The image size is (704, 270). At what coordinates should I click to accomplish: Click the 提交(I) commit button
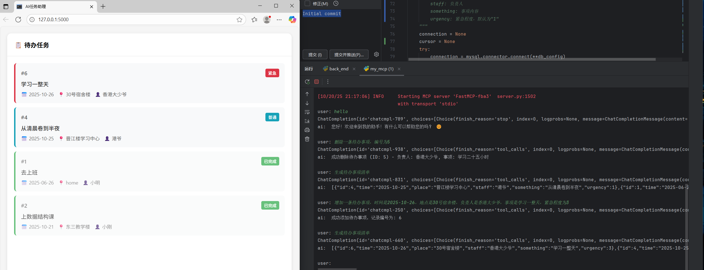coord(315,55)
